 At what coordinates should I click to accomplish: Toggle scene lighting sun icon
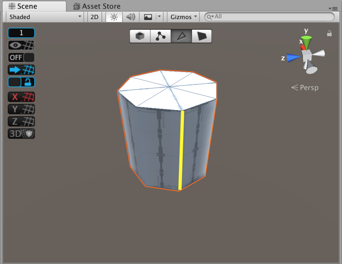[x=114, y=17]
